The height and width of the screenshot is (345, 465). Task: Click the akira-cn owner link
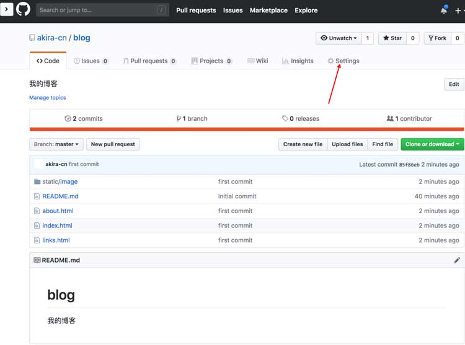point(52,38)
